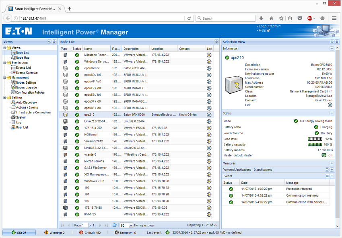The width and height of the screenshot is (342, 238).
Task: Open Node Map in the tree
Action: (23, 57)
